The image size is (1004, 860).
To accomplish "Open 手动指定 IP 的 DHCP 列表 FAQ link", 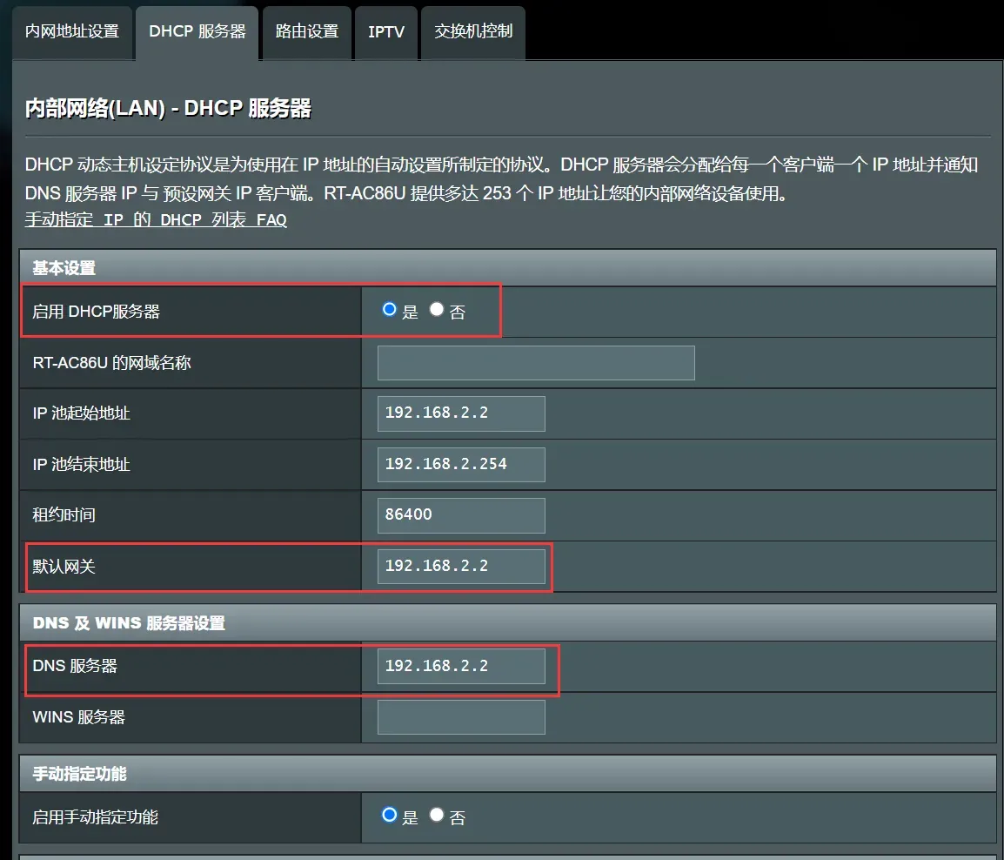I will click(156, 220).
